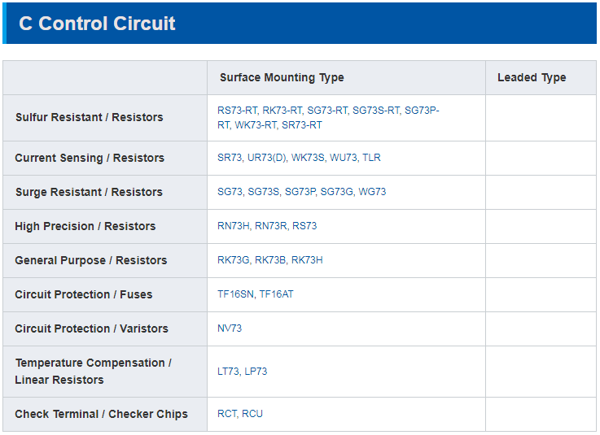Select the TF16AT fuse link
600x435 pixels.
(x=276, y=294)
